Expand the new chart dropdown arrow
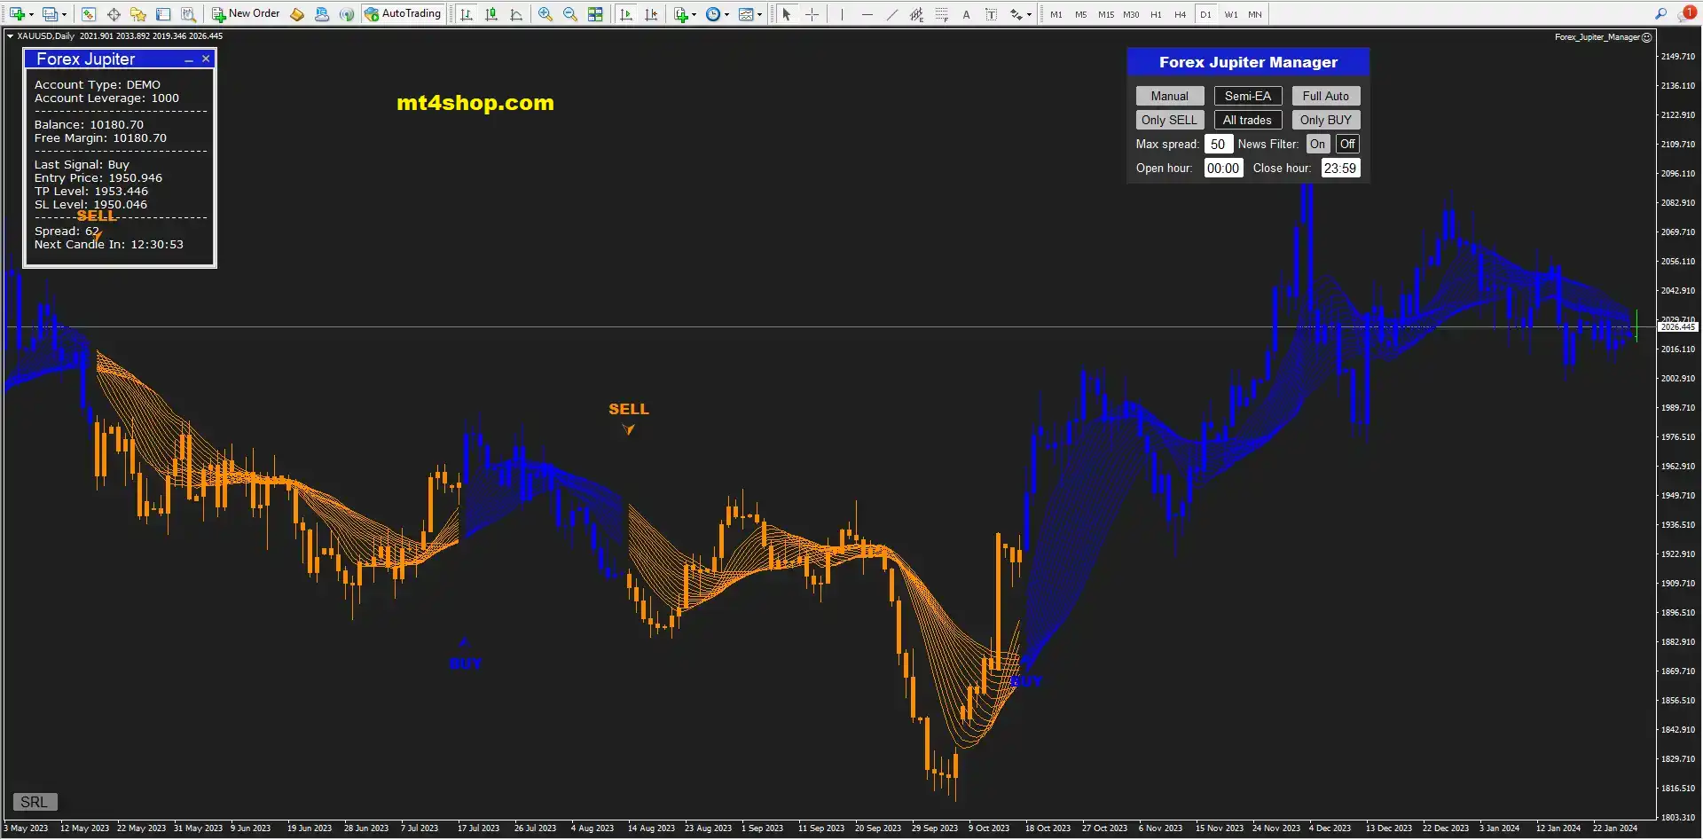The height and width of the screenshot is (840, 1703). (x=31, y=14)
